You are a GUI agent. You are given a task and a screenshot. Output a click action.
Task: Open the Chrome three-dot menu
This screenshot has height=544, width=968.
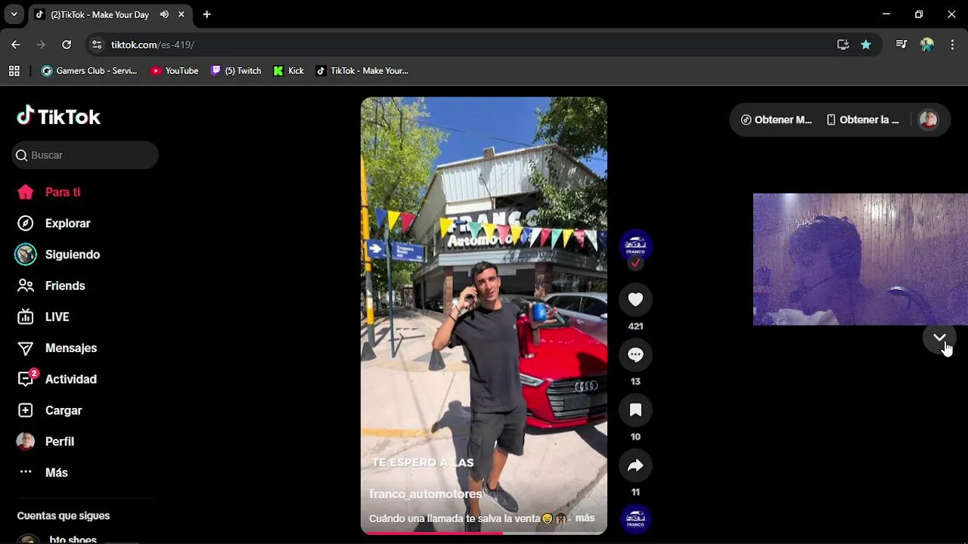[952, 45]
